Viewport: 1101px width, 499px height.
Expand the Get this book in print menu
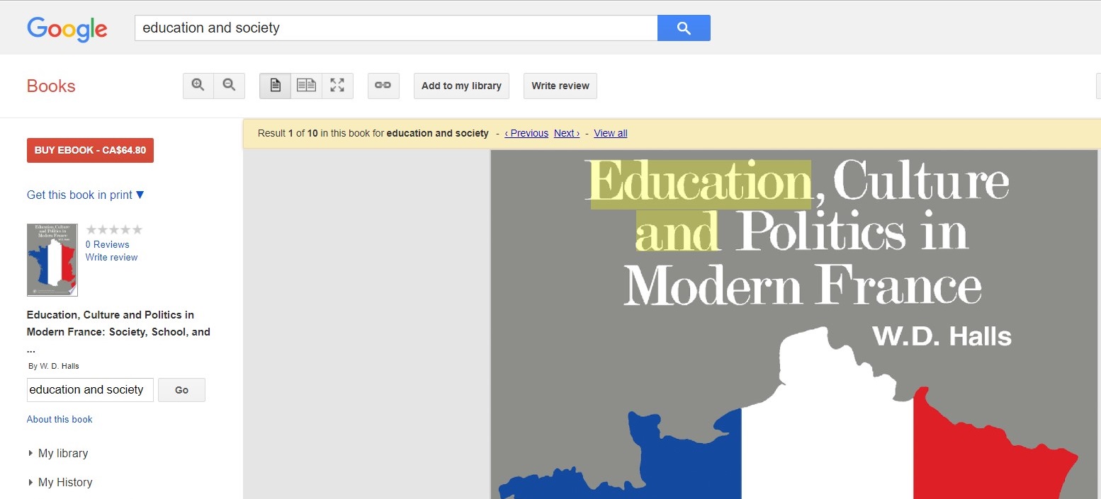pos(84,195)
